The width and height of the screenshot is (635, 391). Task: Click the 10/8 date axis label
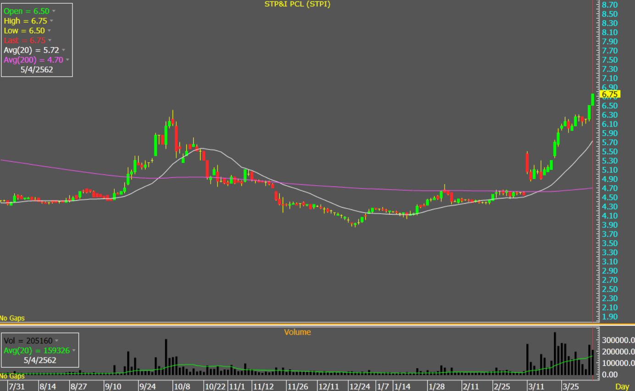[182, 387]
